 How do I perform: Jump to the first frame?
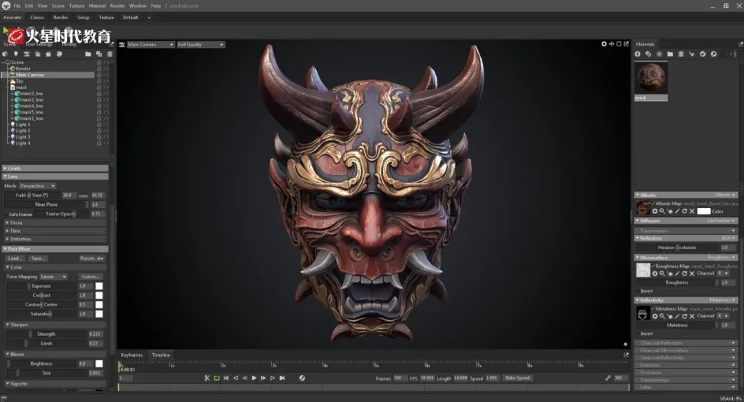click(x=226, y=378)
